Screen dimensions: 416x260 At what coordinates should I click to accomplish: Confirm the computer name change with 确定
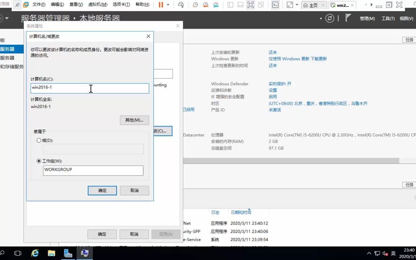pos(102,191)
